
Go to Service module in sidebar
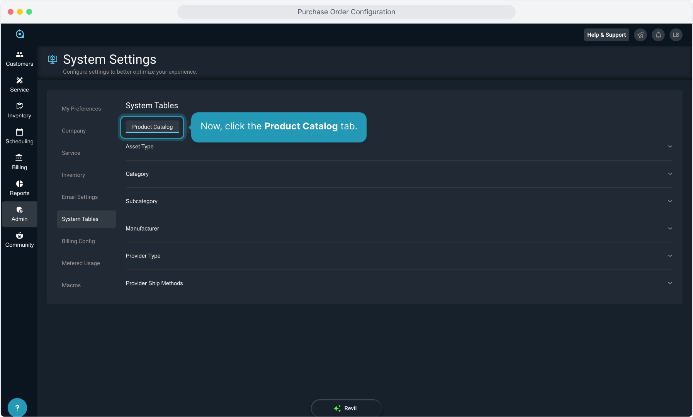(19, 85)
